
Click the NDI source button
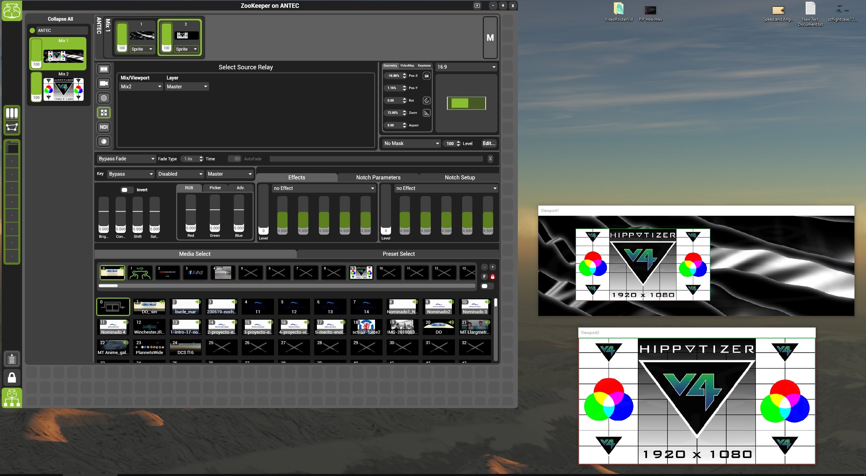click(104, 127)
